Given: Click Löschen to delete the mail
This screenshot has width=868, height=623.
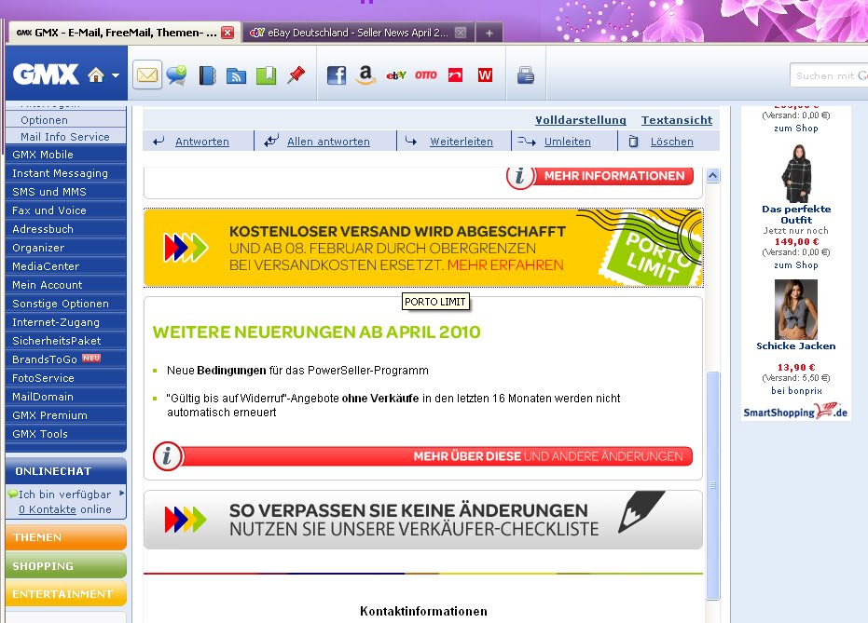Looking at the screenshot, I should click(x=671, y=142).
